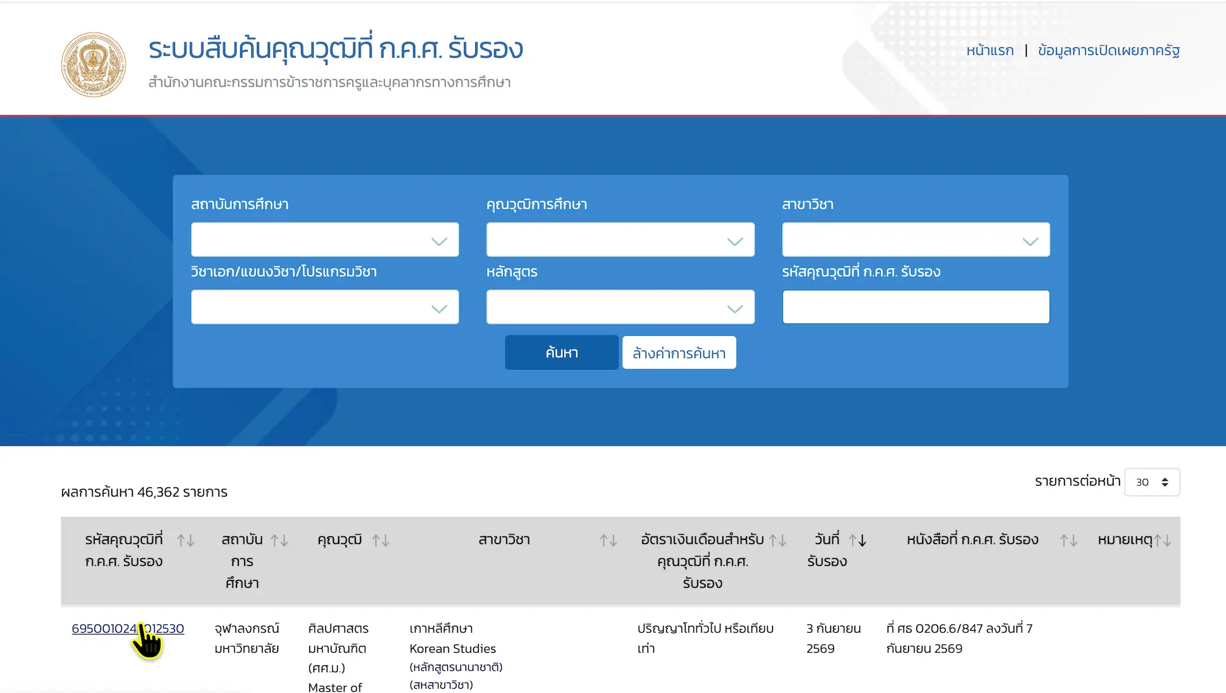Screen dimensions: 1226x693
Task: Open the สาขาวิชา filter dropdown
Action: click(916, 239)
